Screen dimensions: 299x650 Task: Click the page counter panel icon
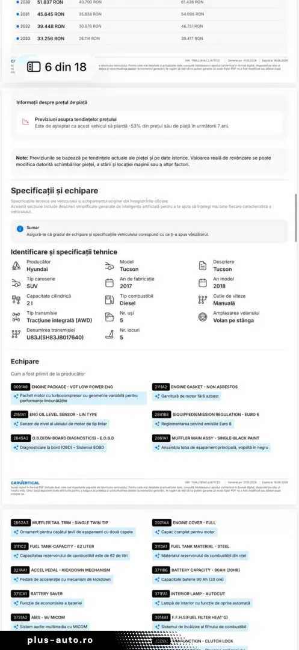[x=34, y=67]
